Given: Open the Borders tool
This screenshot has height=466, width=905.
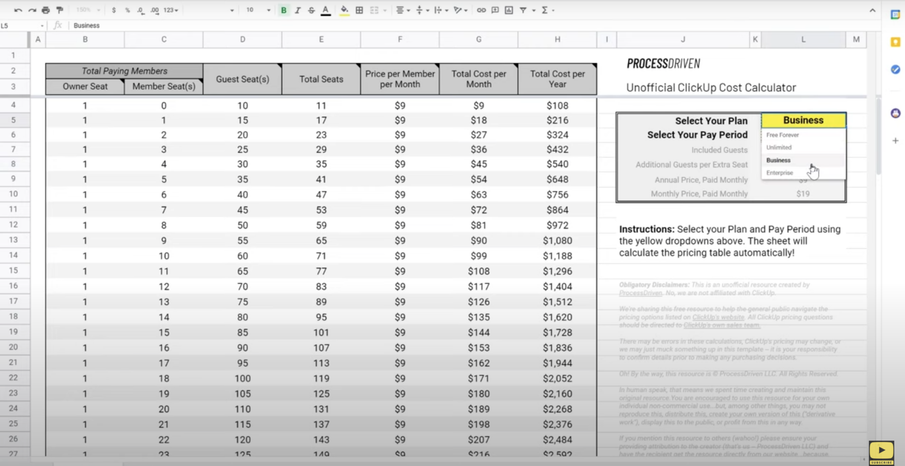Looking at the screenshot, I should [359, 10].
